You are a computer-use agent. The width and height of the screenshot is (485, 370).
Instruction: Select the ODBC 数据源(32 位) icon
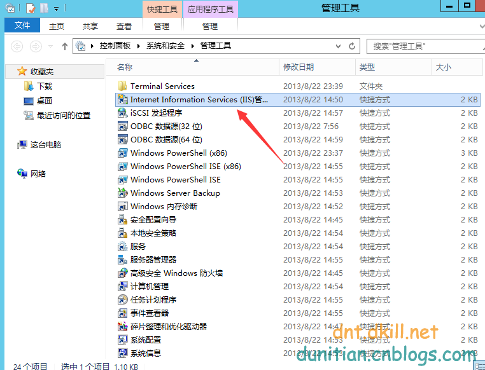pyautogui.click(x=122, y=126)
